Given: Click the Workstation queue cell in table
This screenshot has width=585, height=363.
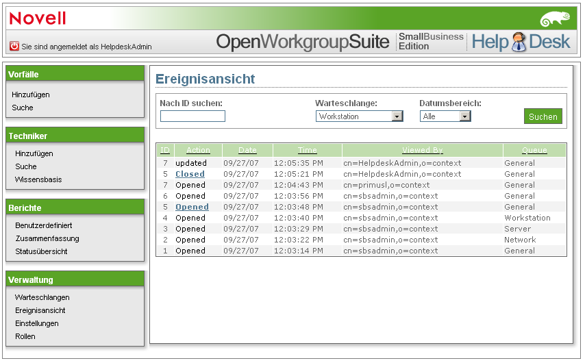Looking at the screenshot, I should pos(527,218).
